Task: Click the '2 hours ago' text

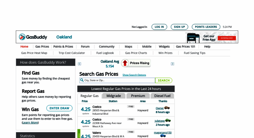Action: pyautogui.click(x=163, y=125)
